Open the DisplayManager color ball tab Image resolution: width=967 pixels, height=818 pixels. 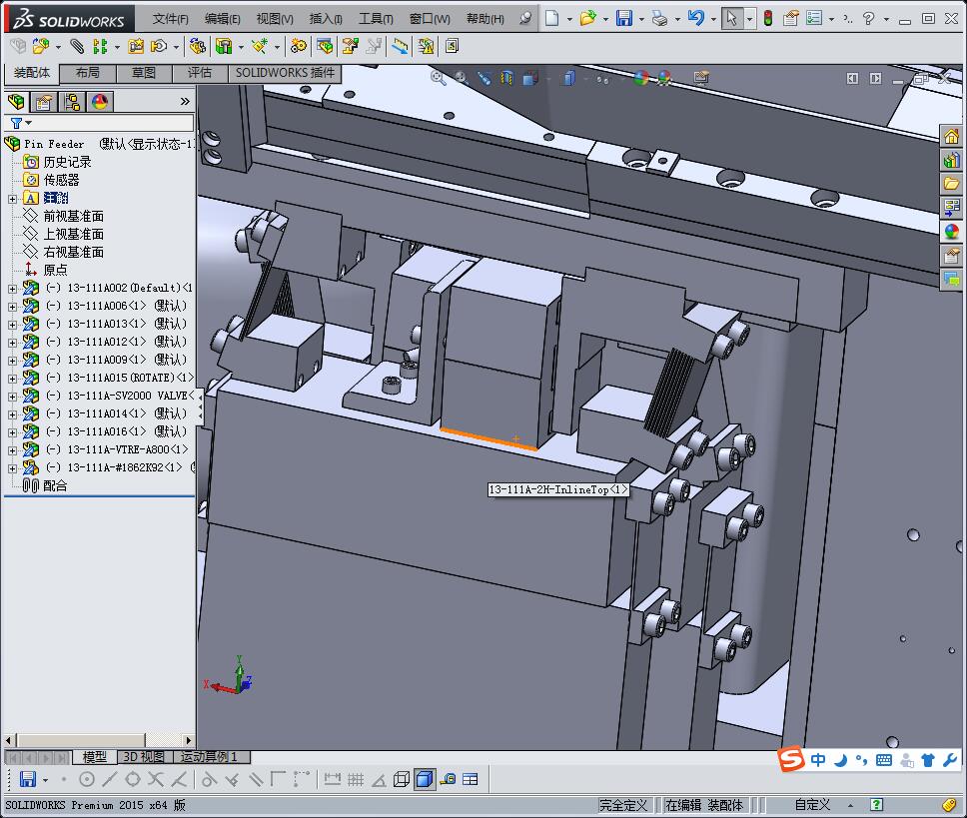100,101
